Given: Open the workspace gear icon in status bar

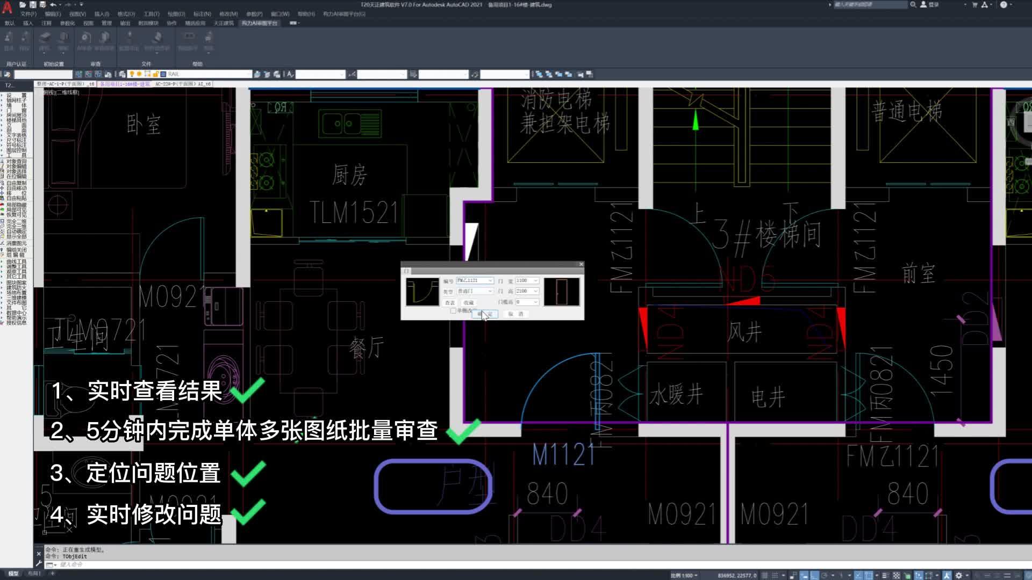Looking at the screenshot, I should (x=958, y=575).
